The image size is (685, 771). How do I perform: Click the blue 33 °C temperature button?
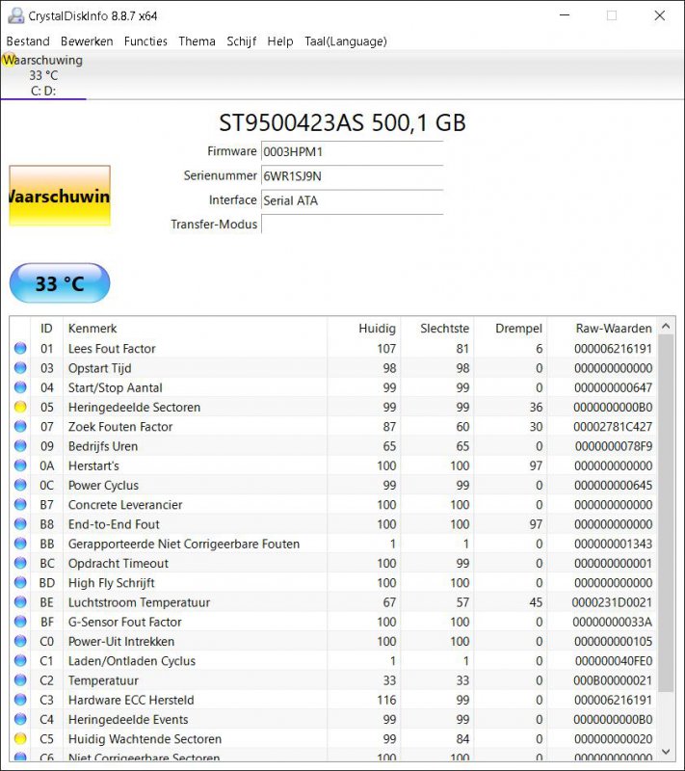click(60, 283)
